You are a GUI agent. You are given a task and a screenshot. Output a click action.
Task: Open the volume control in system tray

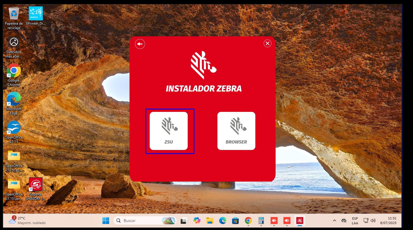373,221
